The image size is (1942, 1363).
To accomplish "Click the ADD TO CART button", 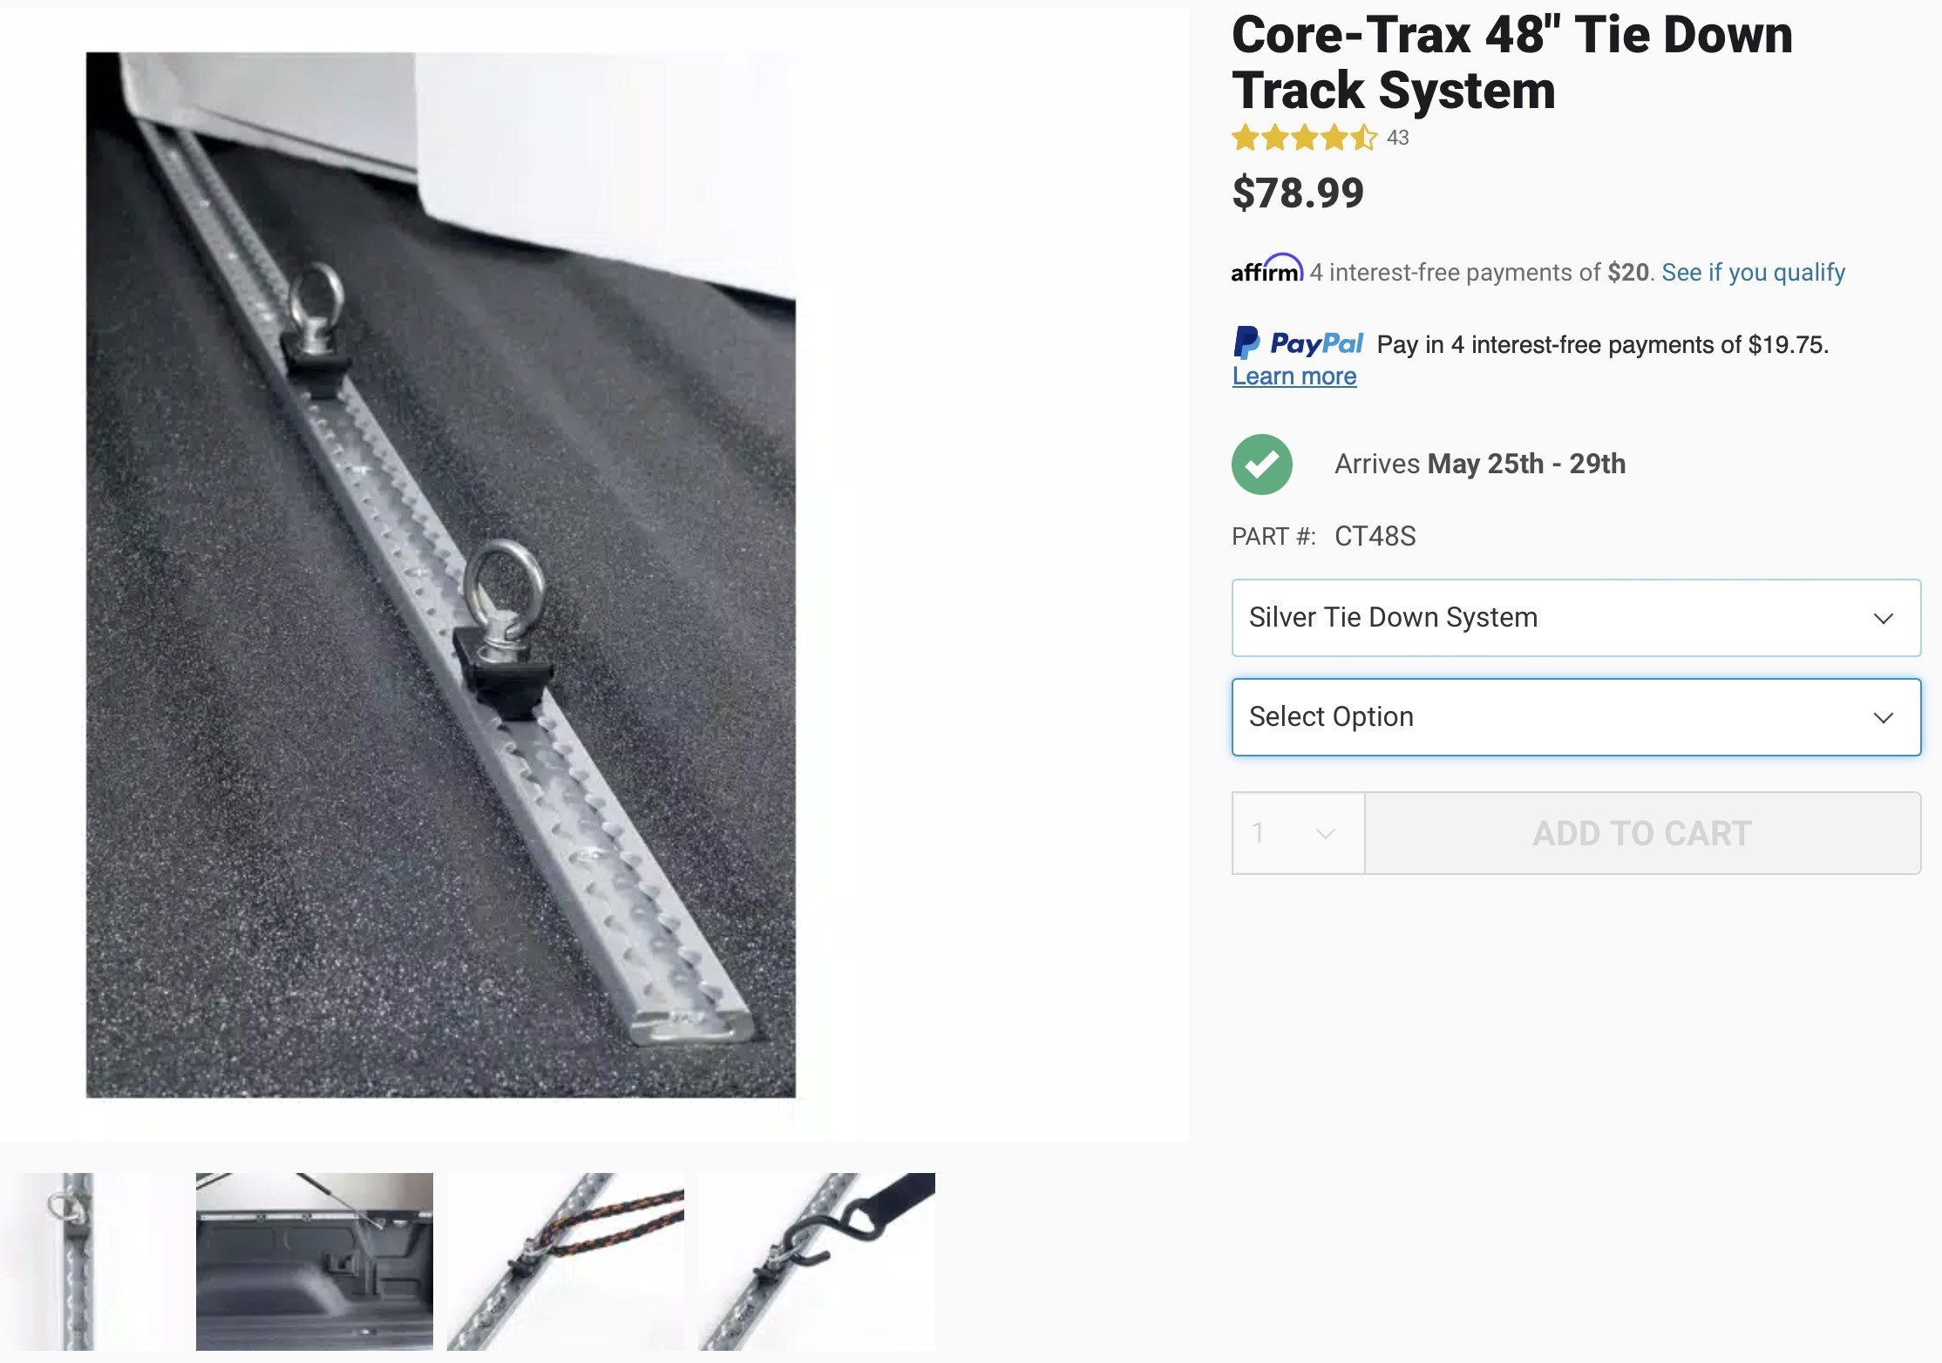I will [1643, 833].
